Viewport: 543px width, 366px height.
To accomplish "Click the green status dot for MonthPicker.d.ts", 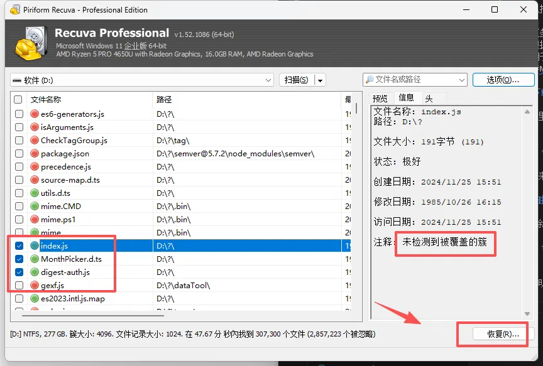I will pyautogui.click(x=35, y=259).
